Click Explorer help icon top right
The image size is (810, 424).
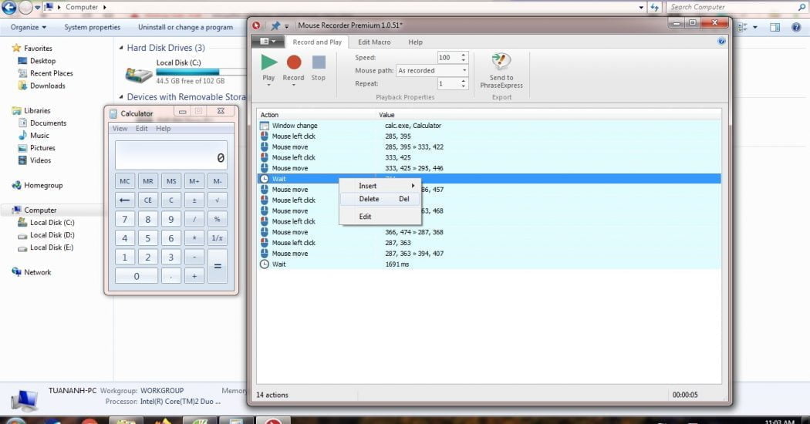pyautogui.click(x=796, y=28)
